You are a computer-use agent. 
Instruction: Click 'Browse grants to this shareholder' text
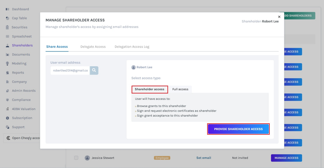(161, 106)
